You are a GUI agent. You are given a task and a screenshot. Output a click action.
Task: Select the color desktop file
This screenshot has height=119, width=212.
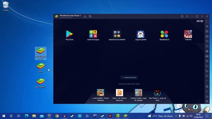(x=40, y=68)
